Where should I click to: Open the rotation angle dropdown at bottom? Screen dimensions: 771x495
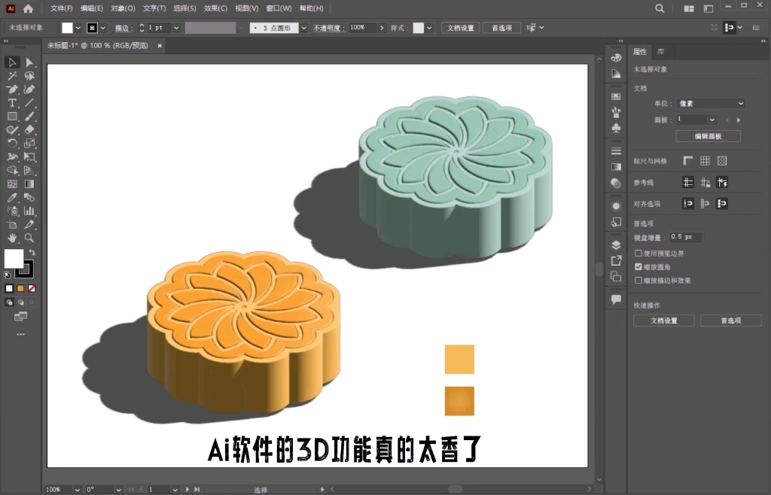[x=118, y=490]
